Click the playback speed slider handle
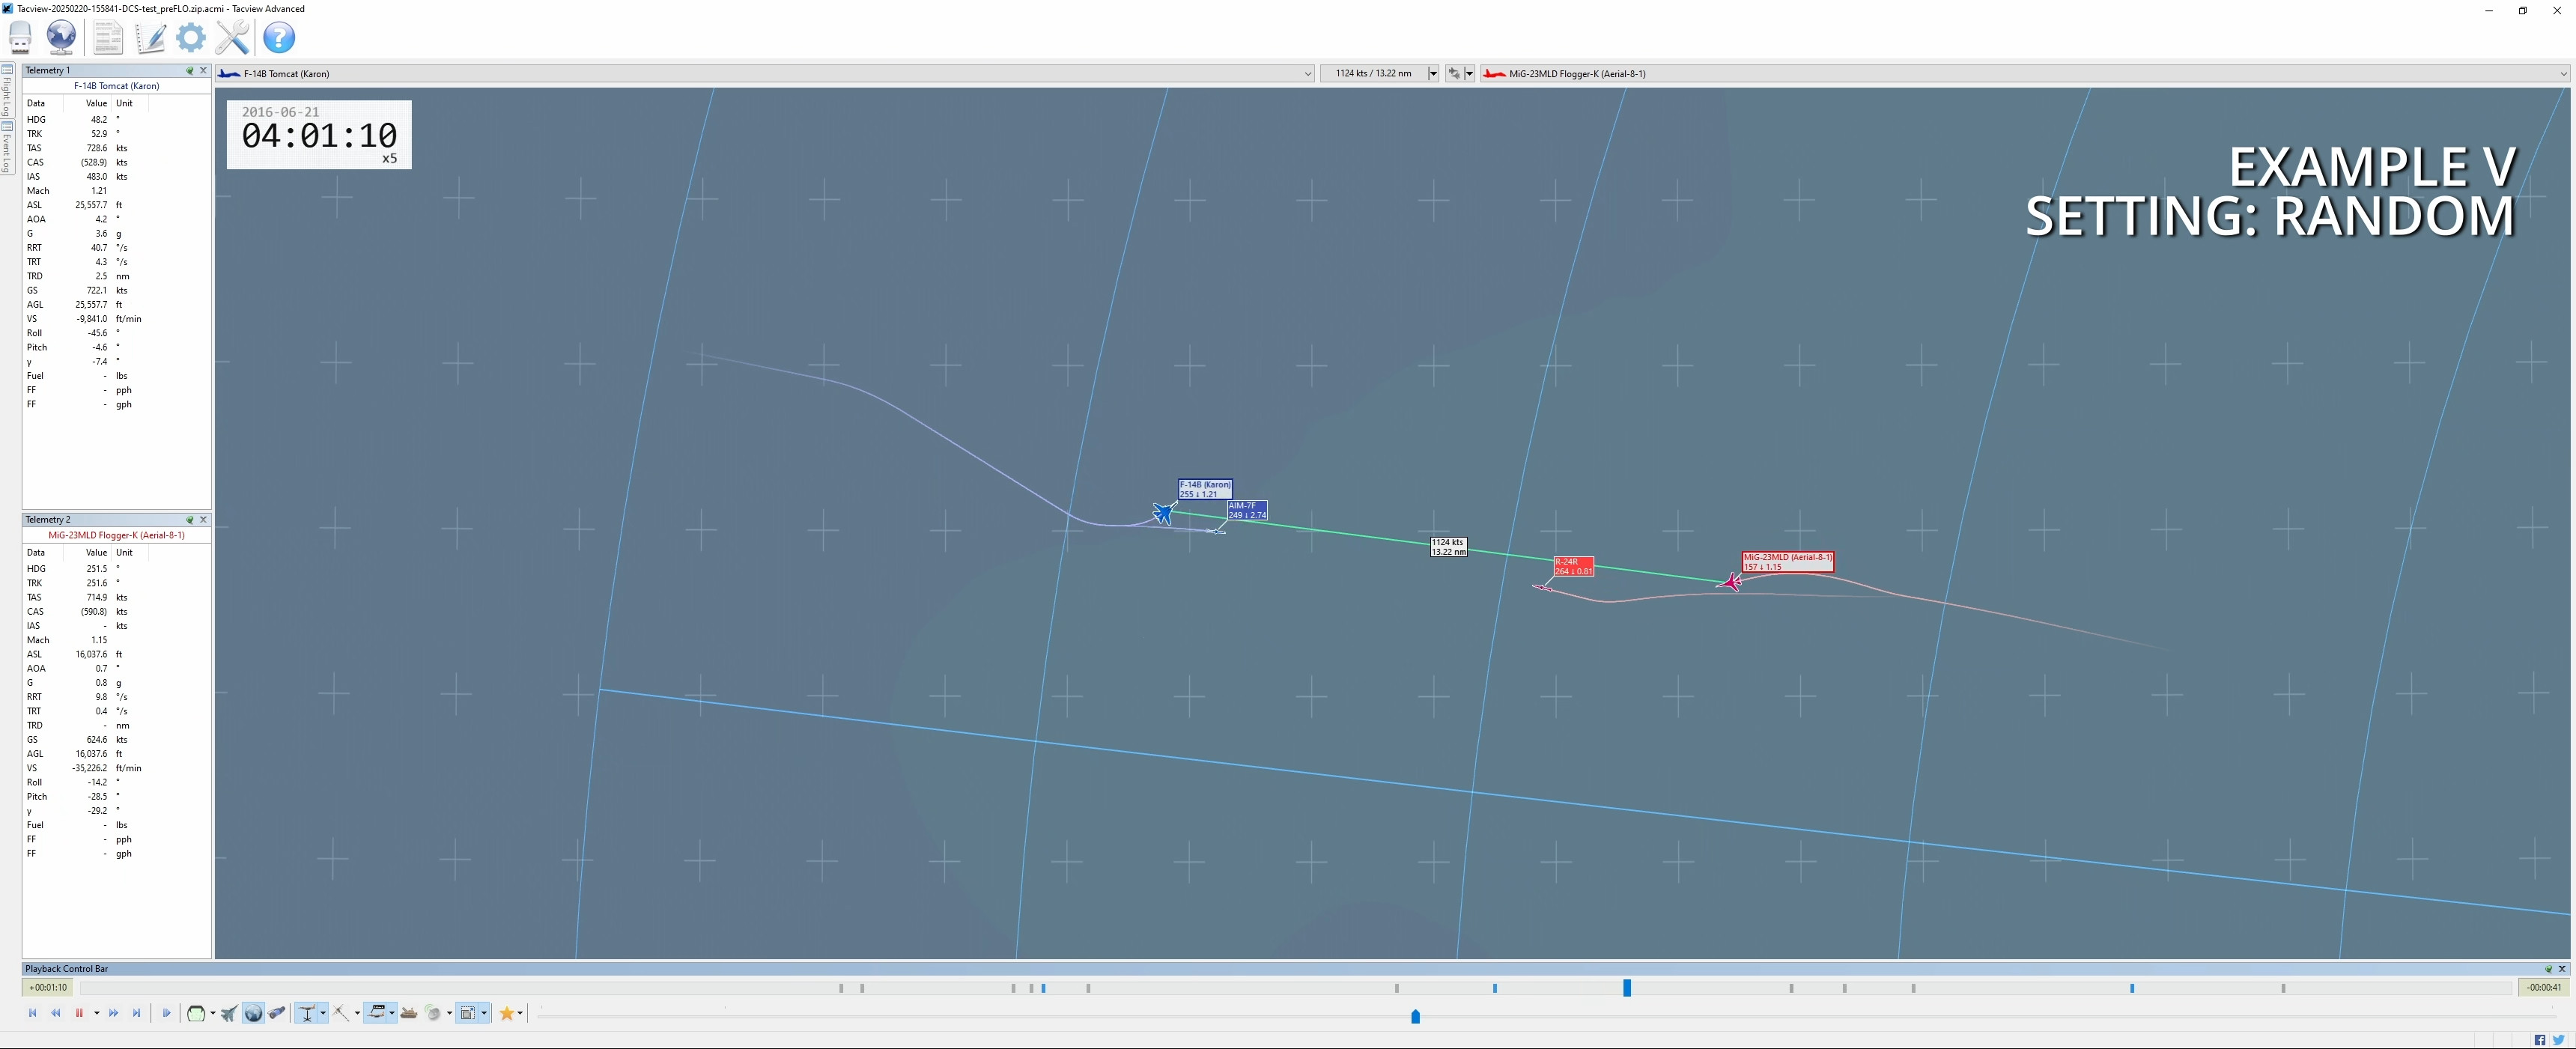The width and height of the screenshot is (2576, 1049). [1415, 1016]
